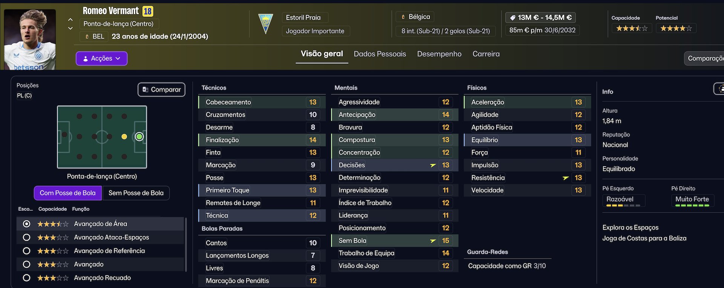Click the trend arrow beside Decisões

(x=433, y=165)
